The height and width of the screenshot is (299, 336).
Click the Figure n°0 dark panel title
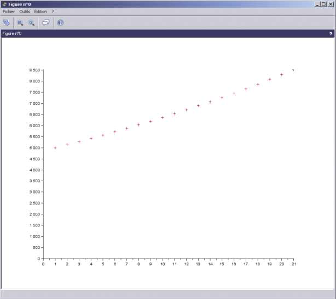tap(12, 34)
